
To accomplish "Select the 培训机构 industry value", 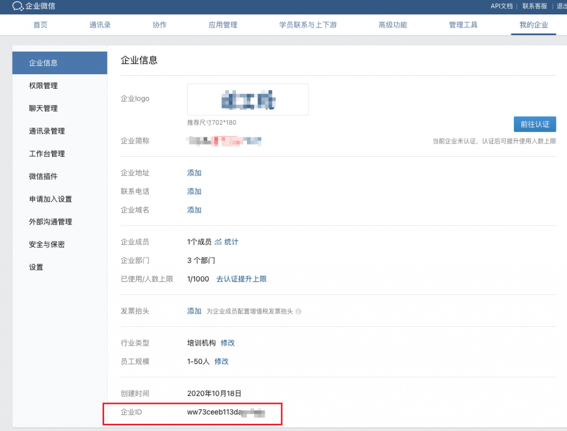I will (202, 343).
